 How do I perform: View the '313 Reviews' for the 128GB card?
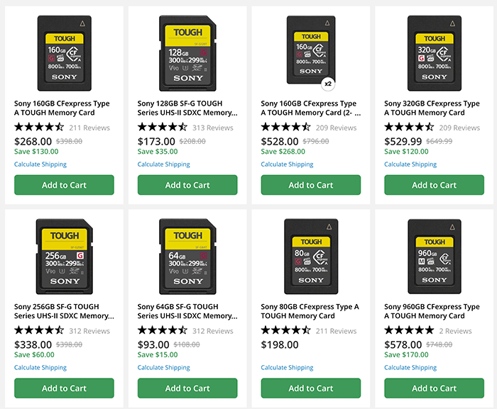click(213, 128)
